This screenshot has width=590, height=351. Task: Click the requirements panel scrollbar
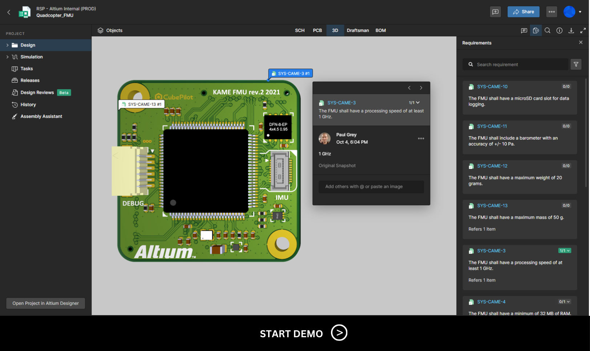[x=586, y=132]
